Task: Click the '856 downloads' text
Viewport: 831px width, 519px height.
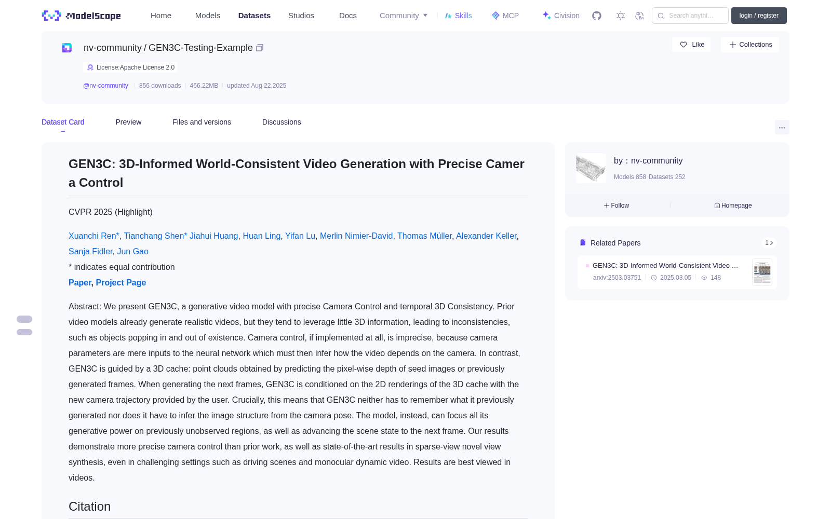Action: click(x=160, y=86)
